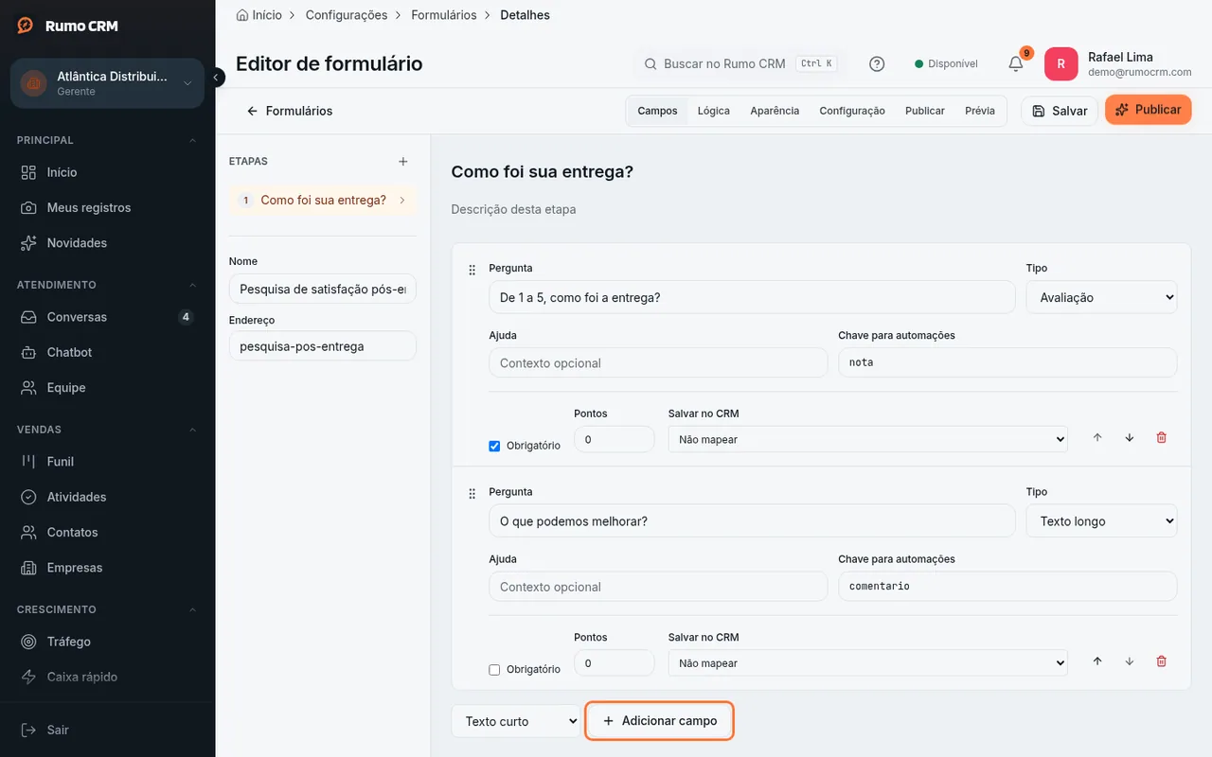Click the Rumo CRM logo icon
Screen dimensions: 1212x757
pyautogui.click(x=26, y=26)
